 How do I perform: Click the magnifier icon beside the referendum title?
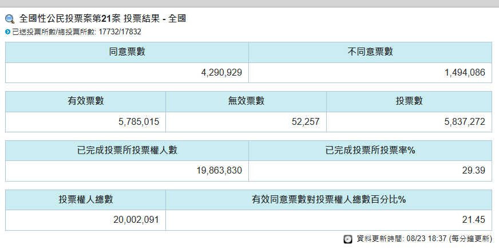point(10,19)
